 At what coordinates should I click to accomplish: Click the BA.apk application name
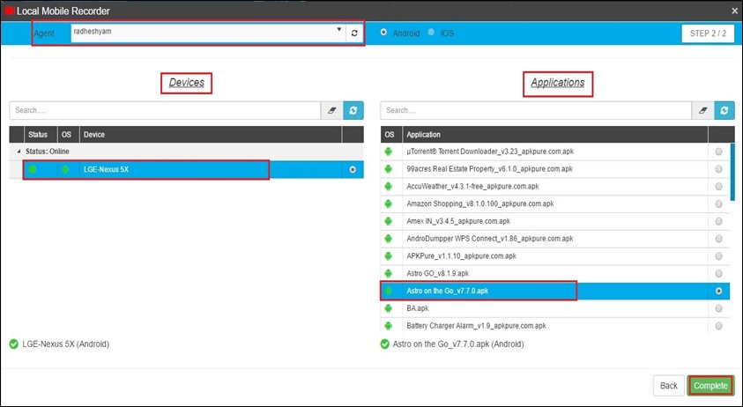click(x=418, y=308)
